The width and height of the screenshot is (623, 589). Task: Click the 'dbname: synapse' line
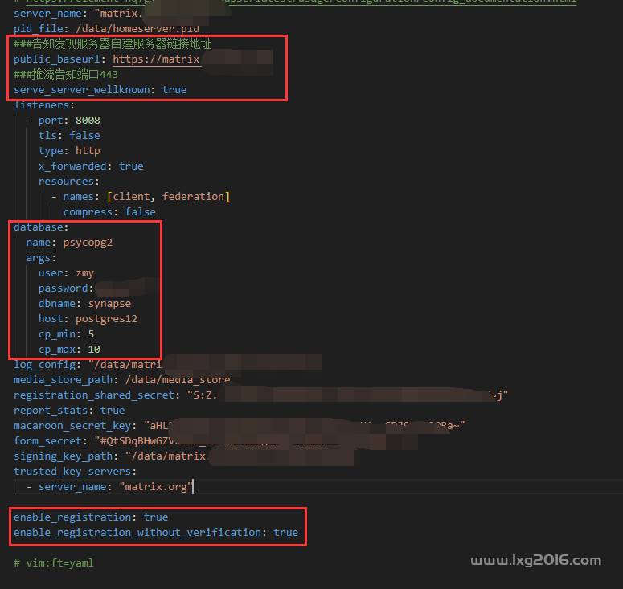point(84,304)
